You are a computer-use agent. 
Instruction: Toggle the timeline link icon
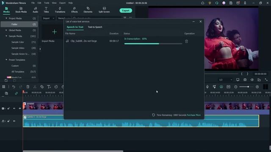point(16,93)
